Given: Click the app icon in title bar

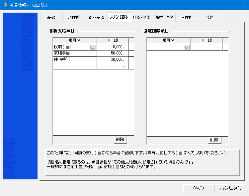Looking at the screenshot, I should coord(6,5).
